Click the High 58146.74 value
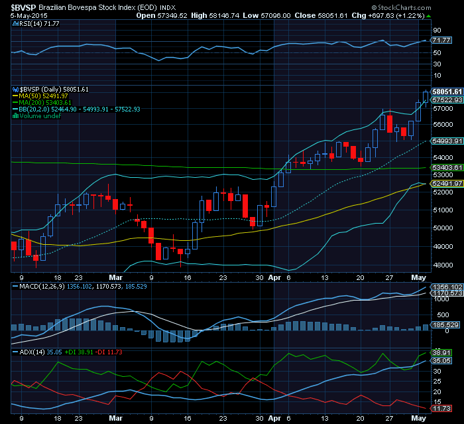The width and height of the screenshot is (464, 424). 215,15
